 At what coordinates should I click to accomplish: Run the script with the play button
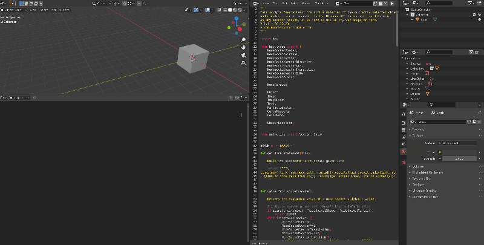[x=392, y=4]
